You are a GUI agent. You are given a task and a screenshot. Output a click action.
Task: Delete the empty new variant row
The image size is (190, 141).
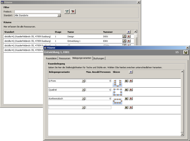click(131, 107)
